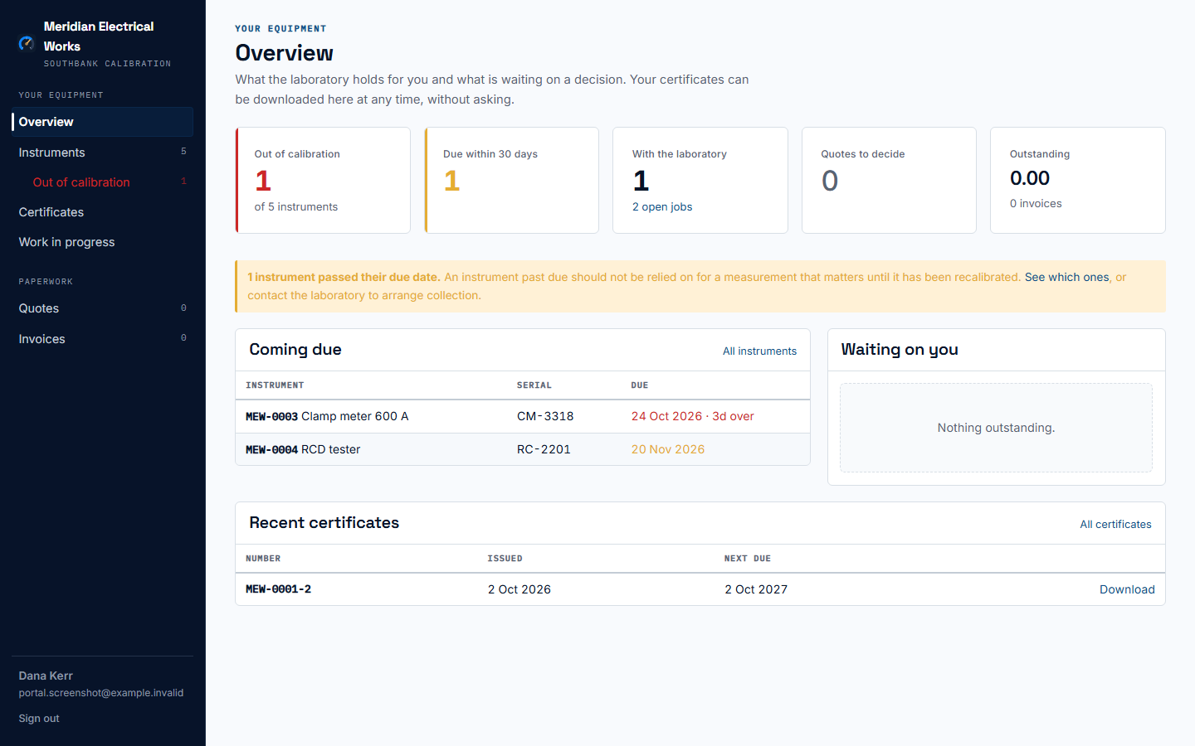Open the Due within 30 days card
Viewport: 1195px width, 746px height.
pos(511,180)
